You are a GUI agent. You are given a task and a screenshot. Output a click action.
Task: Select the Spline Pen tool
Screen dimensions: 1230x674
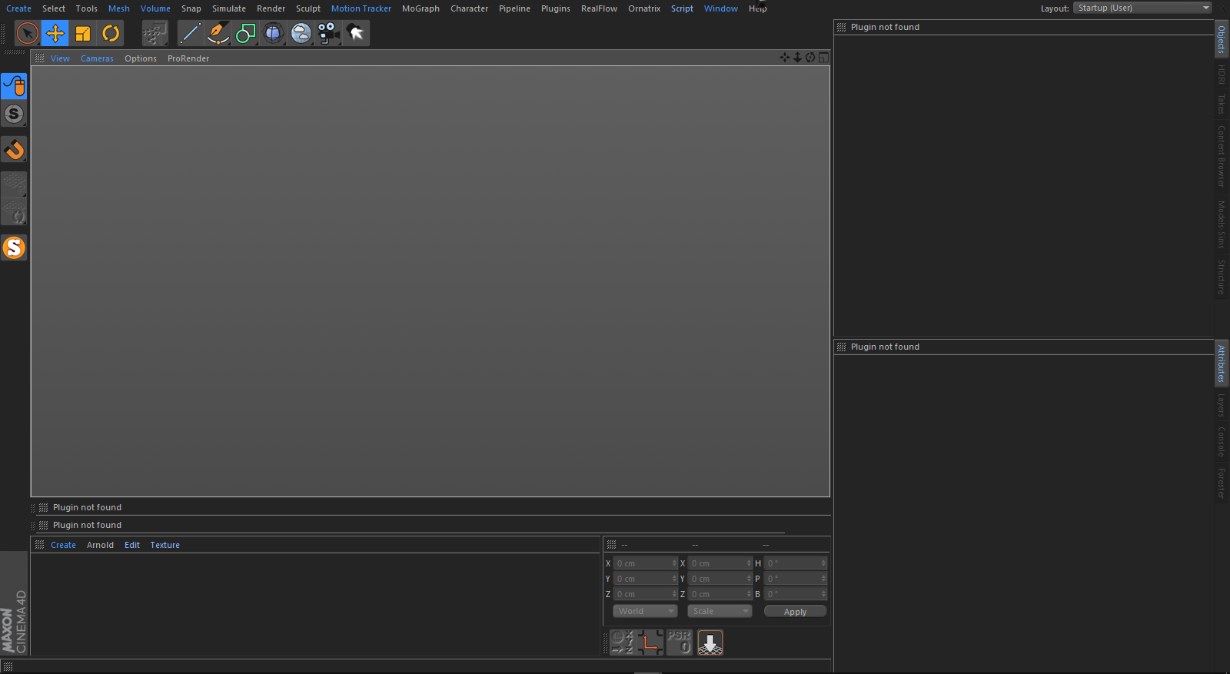pyautogui.click(x=218, y=33)
